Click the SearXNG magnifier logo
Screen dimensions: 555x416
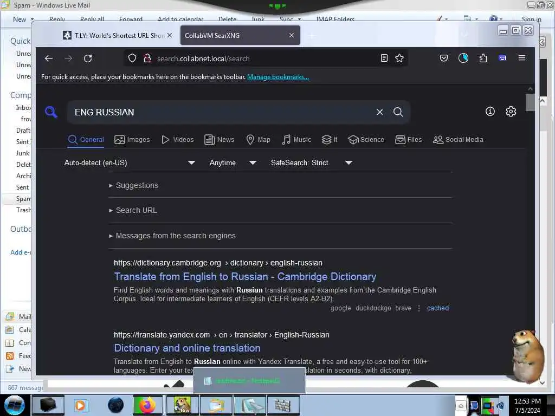[x=51, y=112]
